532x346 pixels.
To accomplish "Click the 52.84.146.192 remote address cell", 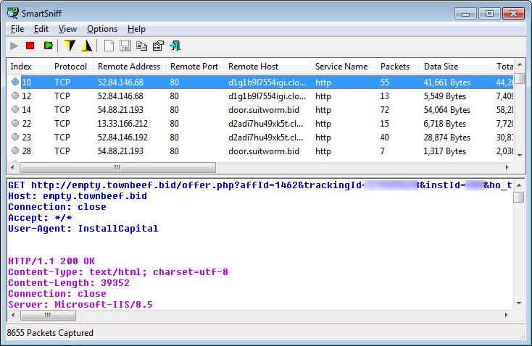I will click(122, 138).
